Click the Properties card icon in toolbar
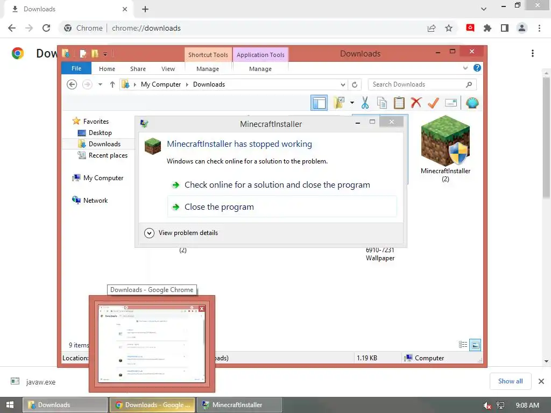The width and height of the screenshot is (551, 413). (450, 103)
